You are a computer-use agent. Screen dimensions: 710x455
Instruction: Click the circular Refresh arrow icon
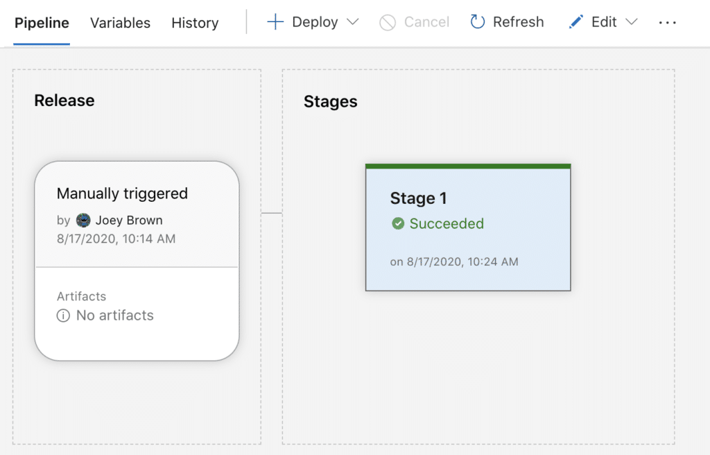coord(477,22)
